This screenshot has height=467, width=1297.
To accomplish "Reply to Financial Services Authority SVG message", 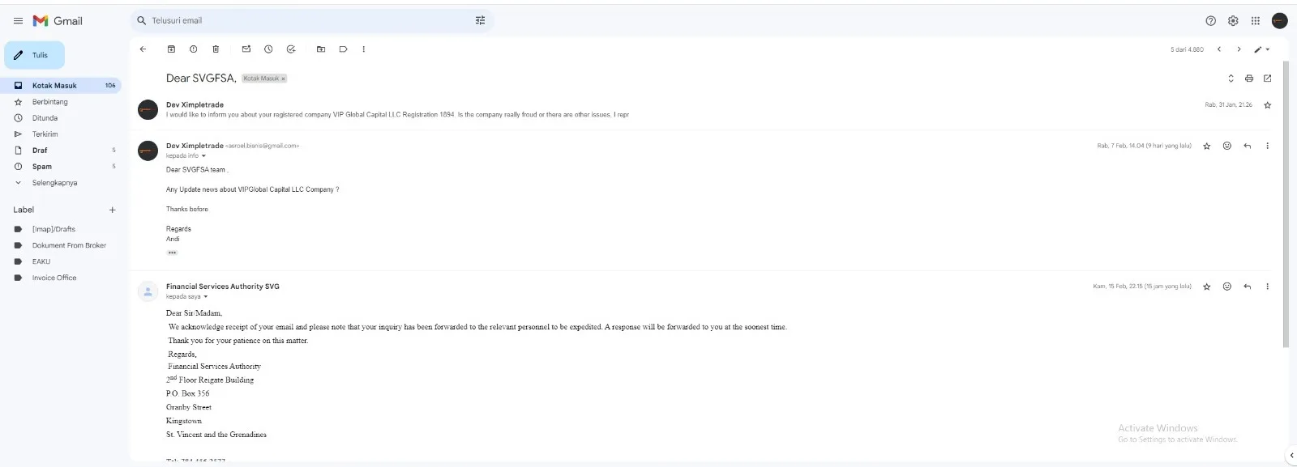I will tap(1248, 287).
